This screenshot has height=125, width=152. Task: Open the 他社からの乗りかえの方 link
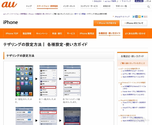pos(128,116)
